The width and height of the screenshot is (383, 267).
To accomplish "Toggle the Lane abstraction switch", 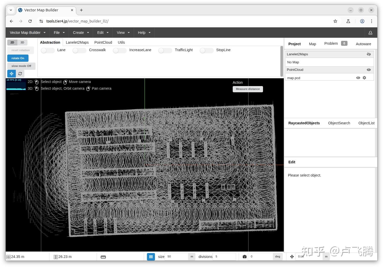I will [48, 50].
